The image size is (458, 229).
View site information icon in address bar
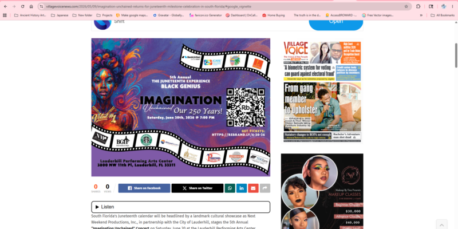41,6
